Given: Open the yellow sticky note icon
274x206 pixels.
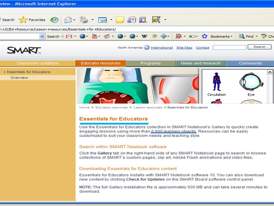Looking at the screenshot, I should 120,20.
